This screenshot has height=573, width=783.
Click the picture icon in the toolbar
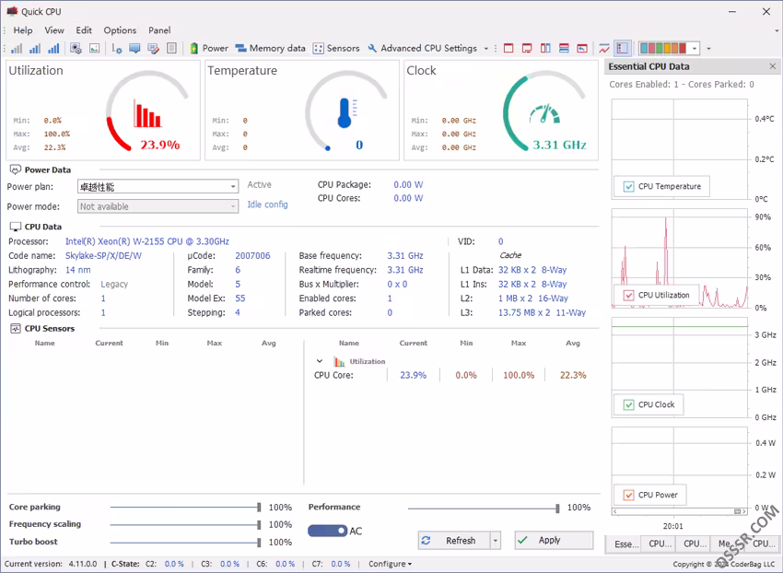pos(94,49)
